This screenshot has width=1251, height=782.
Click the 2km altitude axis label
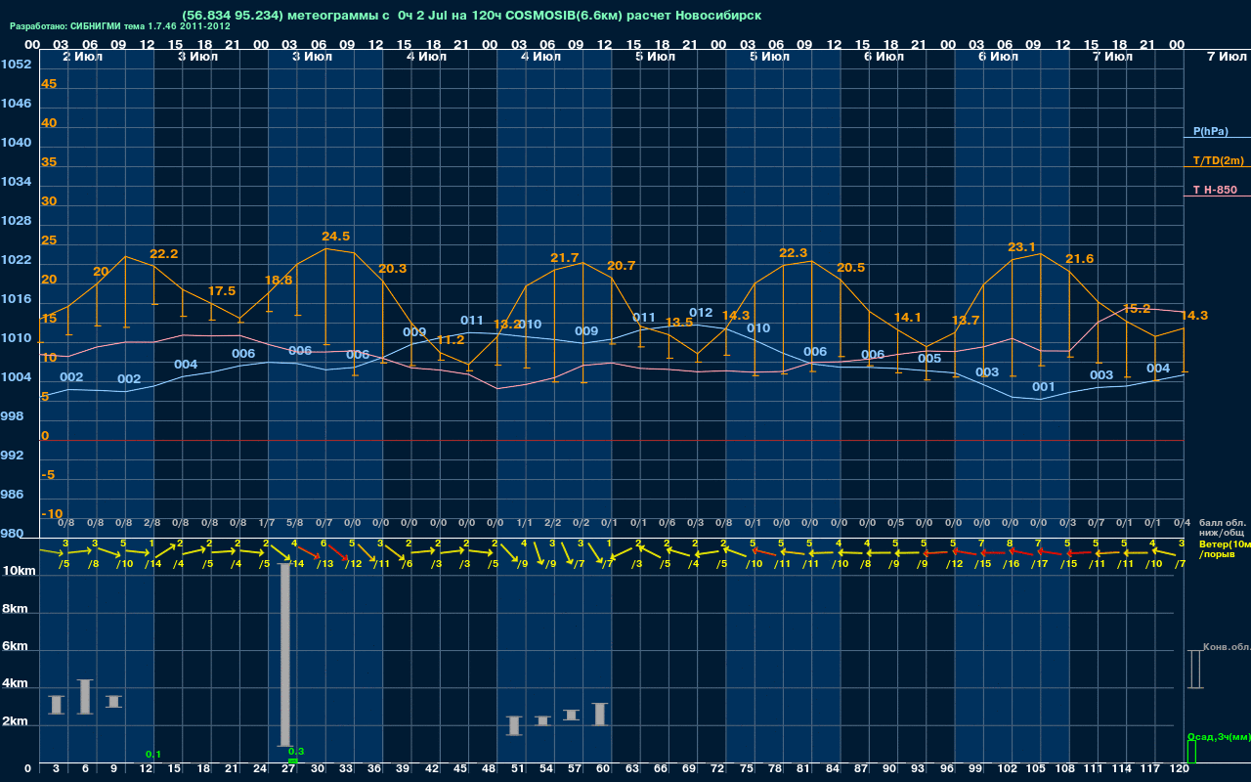coord(16,723)
